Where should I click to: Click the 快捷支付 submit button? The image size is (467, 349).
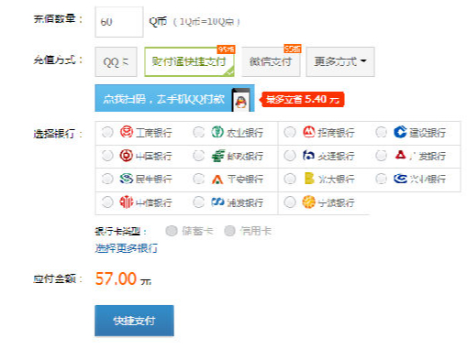[134, 321]
